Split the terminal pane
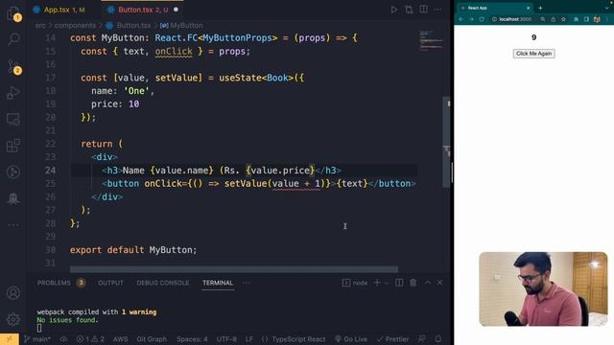This screenshot has width=614, height=345. click(399, 283)
